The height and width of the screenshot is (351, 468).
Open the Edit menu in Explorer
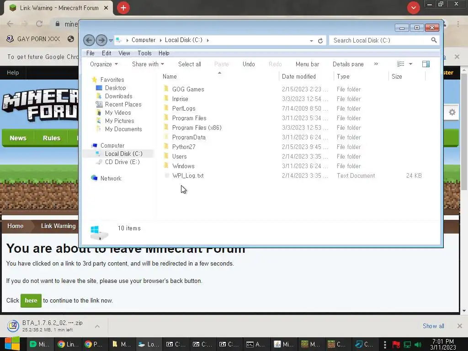(x=106, y=53)
